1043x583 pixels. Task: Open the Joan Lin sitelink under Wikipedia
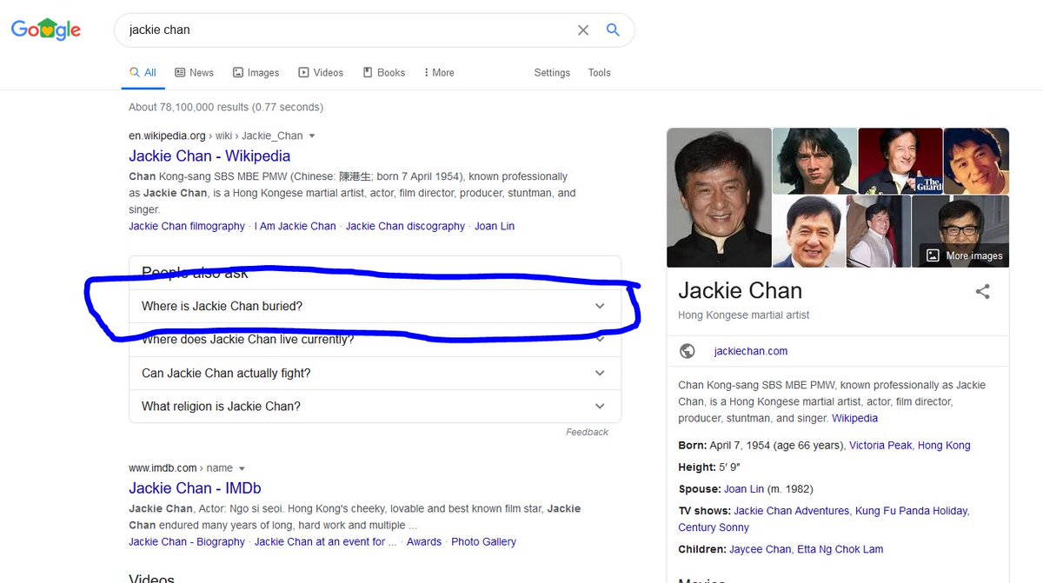[495, 226]
